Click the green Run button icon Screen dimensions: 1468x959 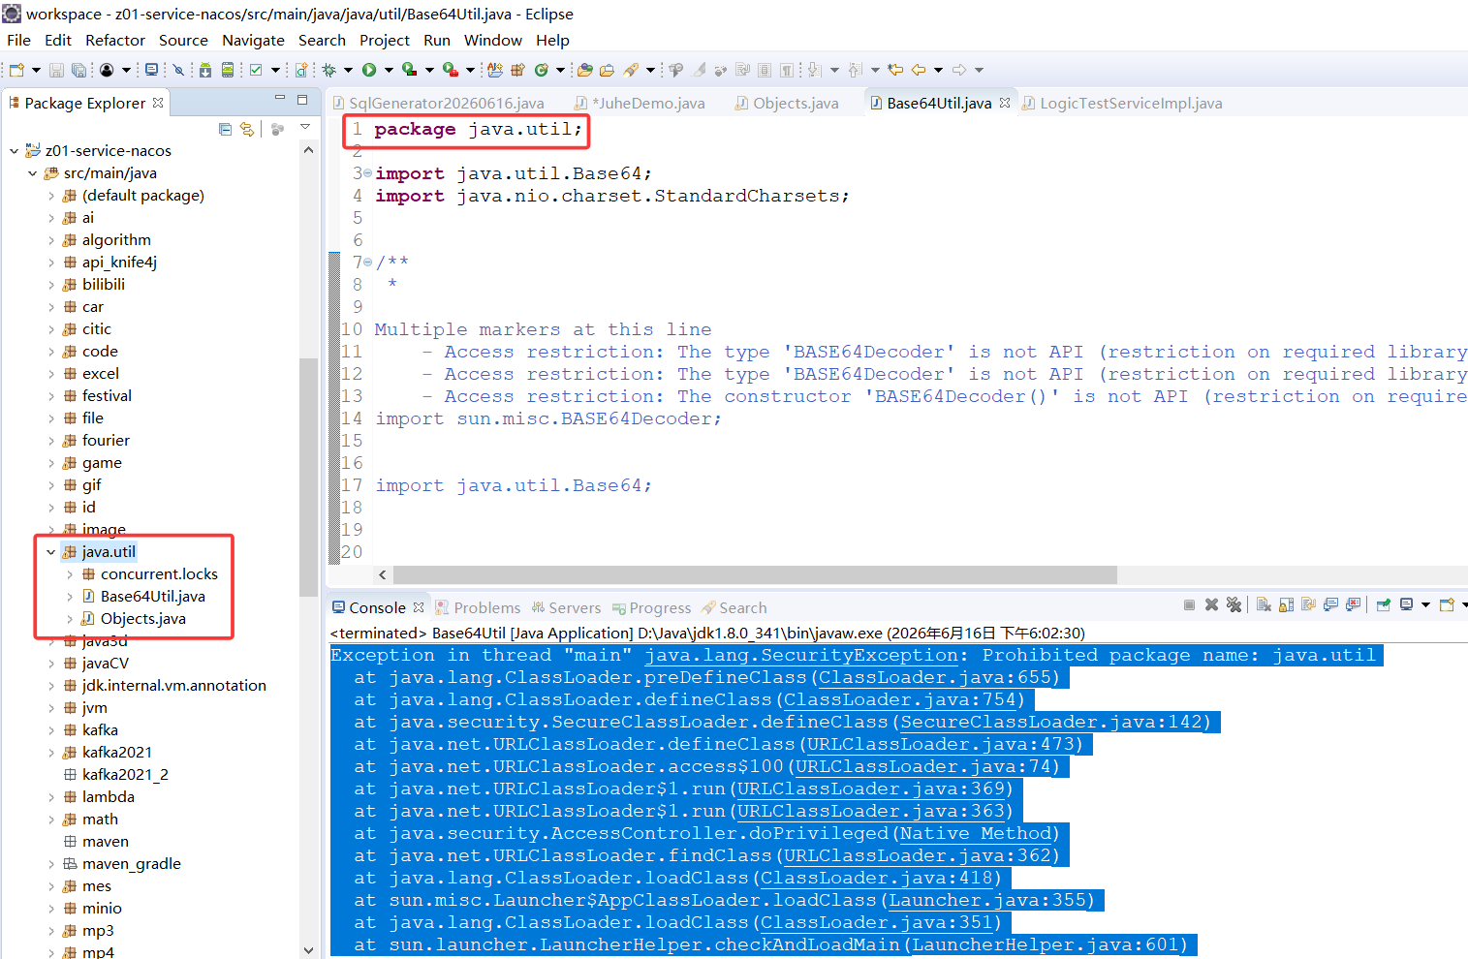[x=369, y=70]
